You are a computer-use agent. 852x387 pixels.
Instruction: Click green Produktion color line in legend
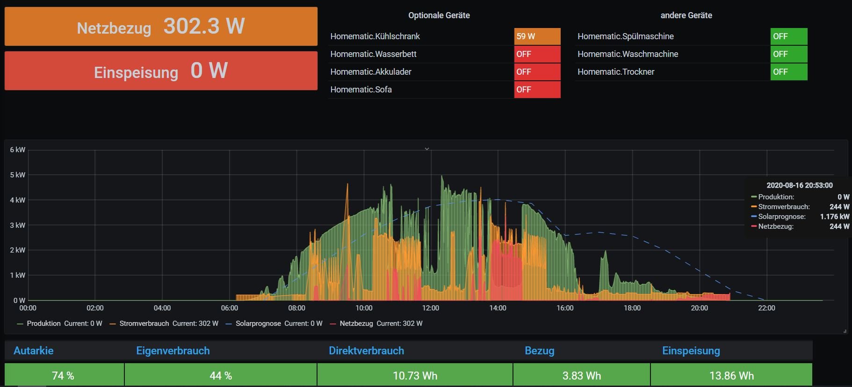pyautogui.click(x=20, y=324)
